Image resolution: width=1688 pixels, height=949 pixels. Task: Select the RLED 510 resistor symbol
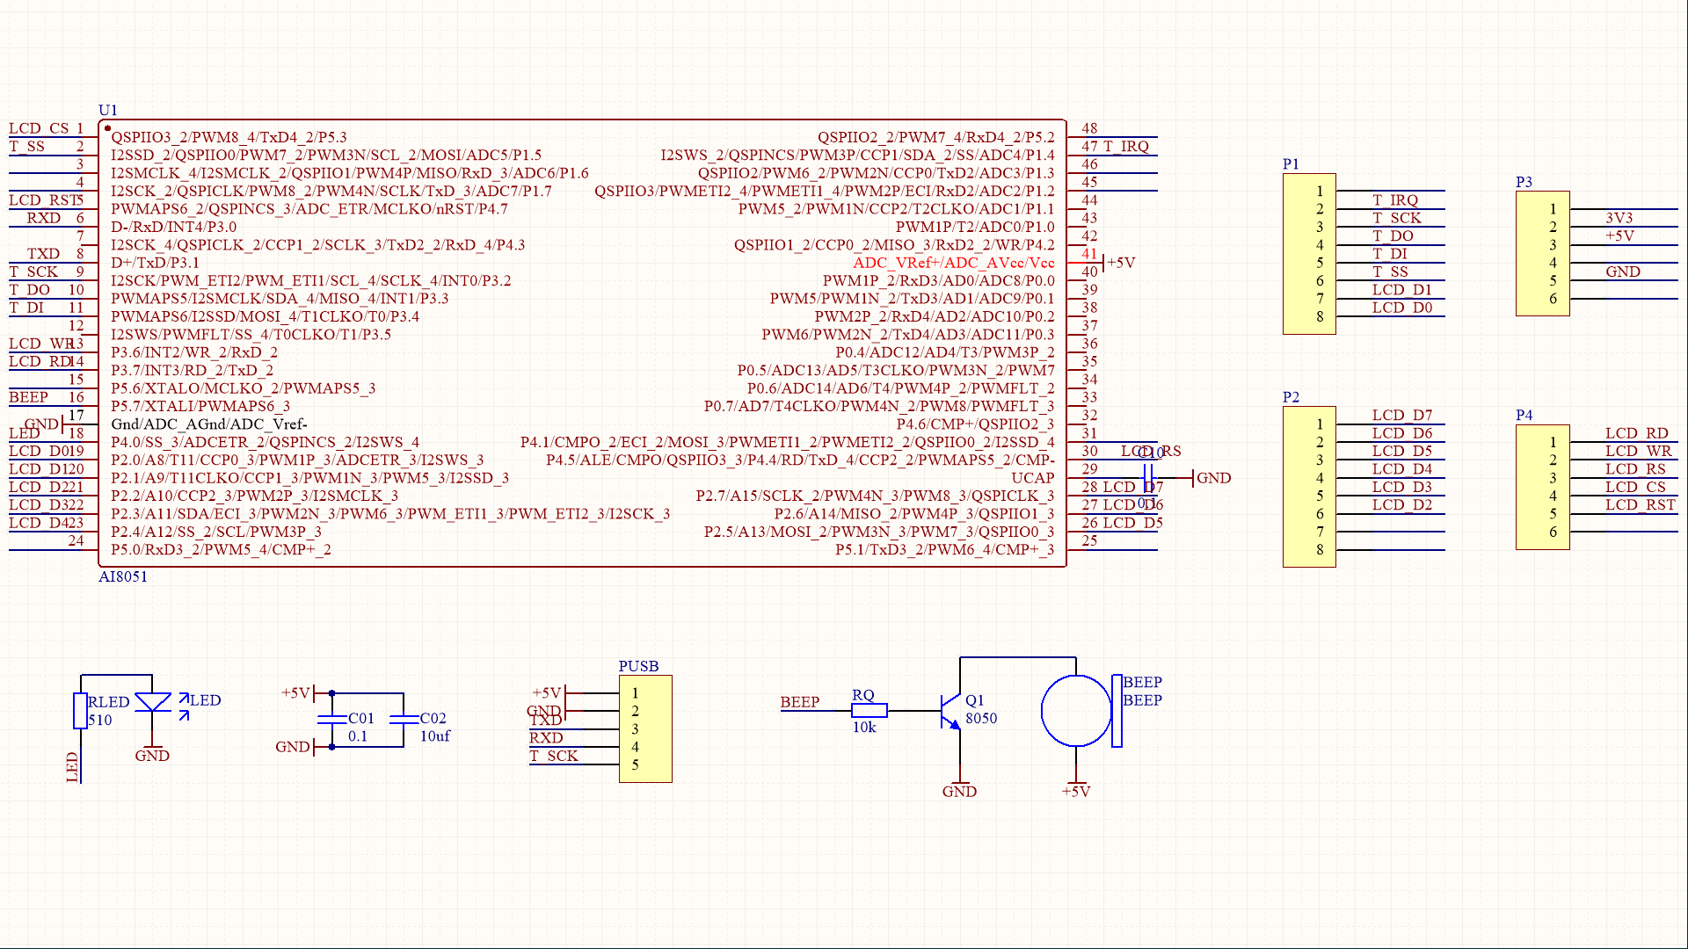pyautogui.click(x=80, y=711)
